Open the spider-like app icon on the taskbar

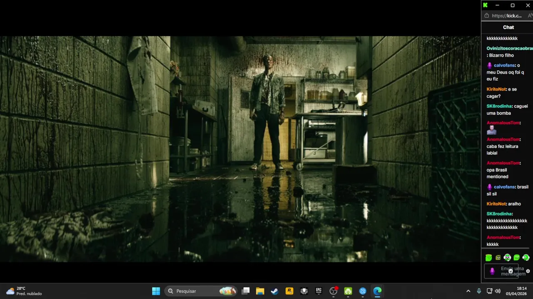(x=304, y=291)
